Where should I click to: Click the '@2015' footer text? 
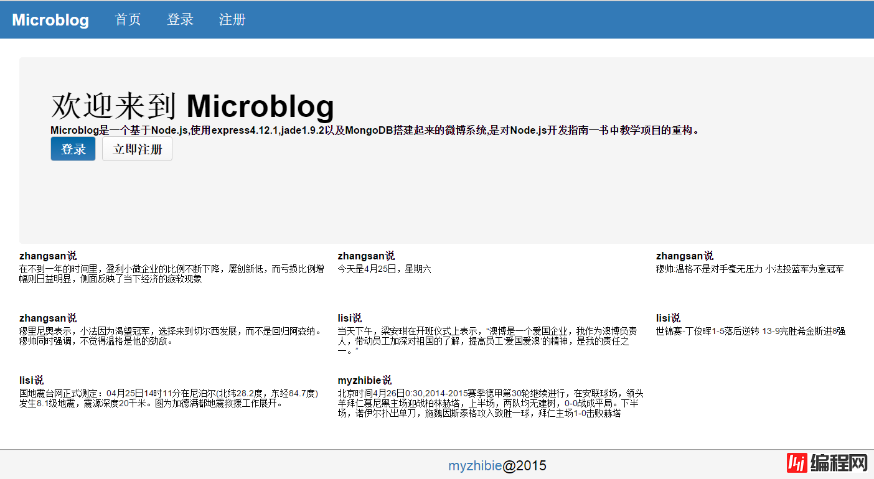pyautogui.click(x=524, y=466)
